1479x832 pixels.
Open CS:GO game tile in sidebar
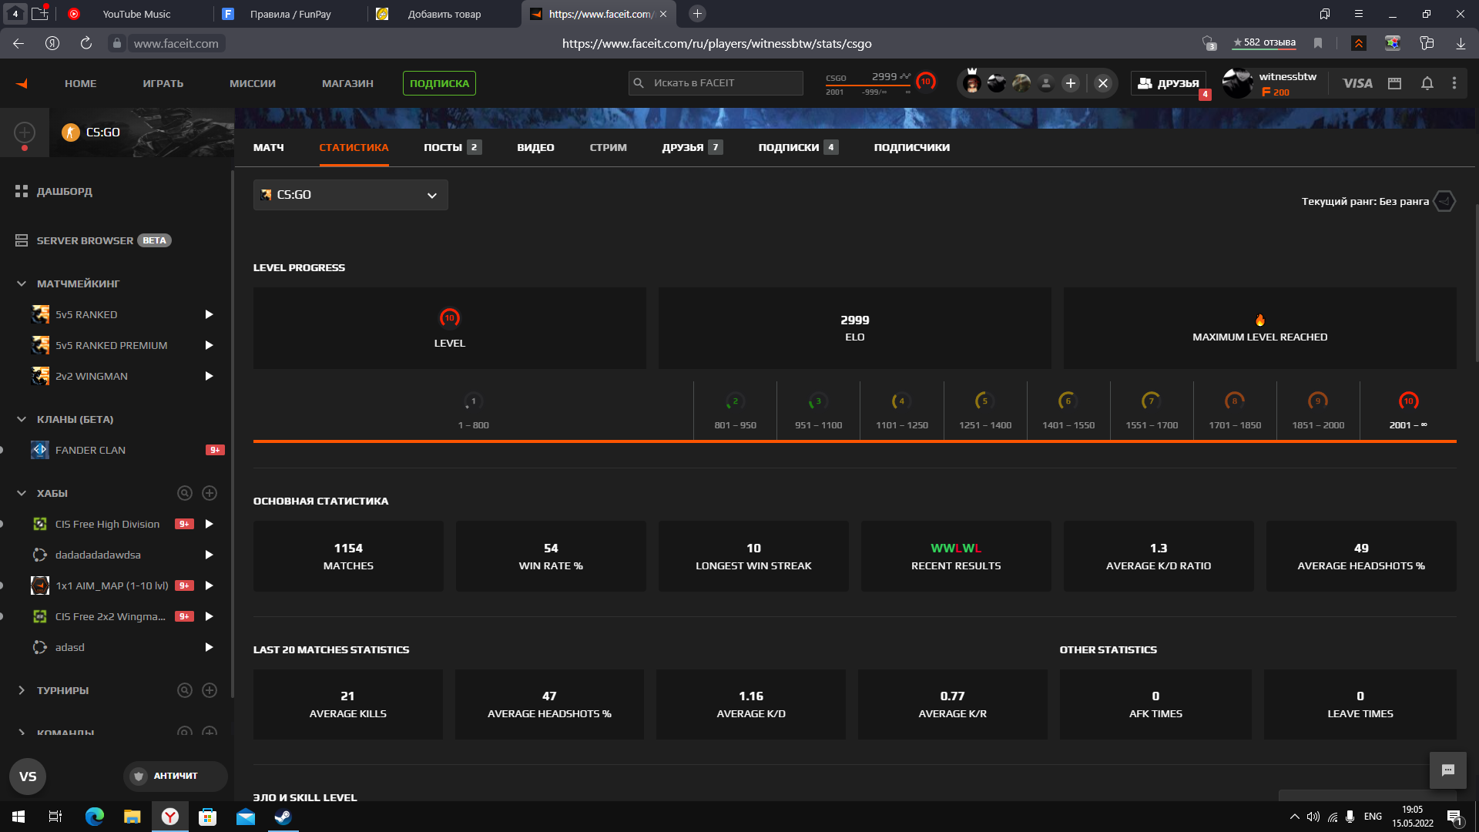click(142, 133)
